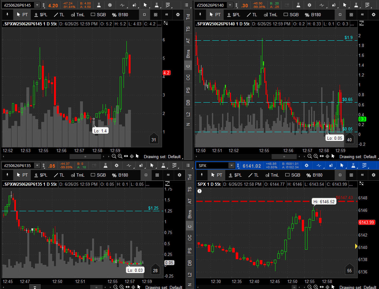The width and height of the screenshot is (379, 289).
Task: Open the AT side tab beside P6135 chart
Action: (189, 201)
